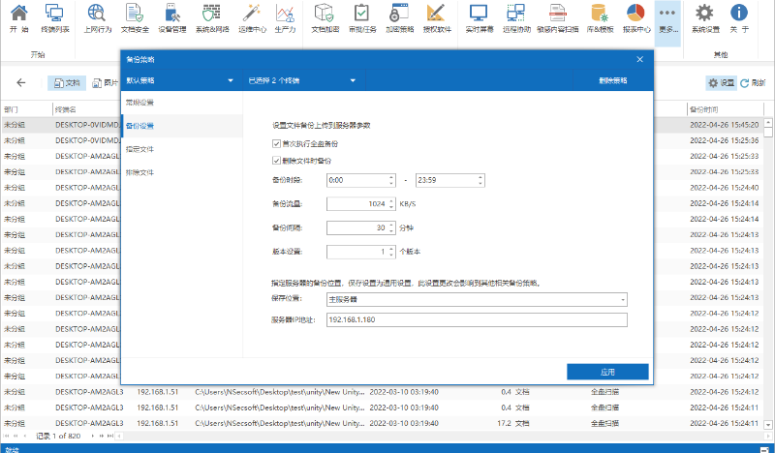Toggle 首次执行全盘备份 checkbox
This screenshot has width=775, height=453.
point(277,143)
